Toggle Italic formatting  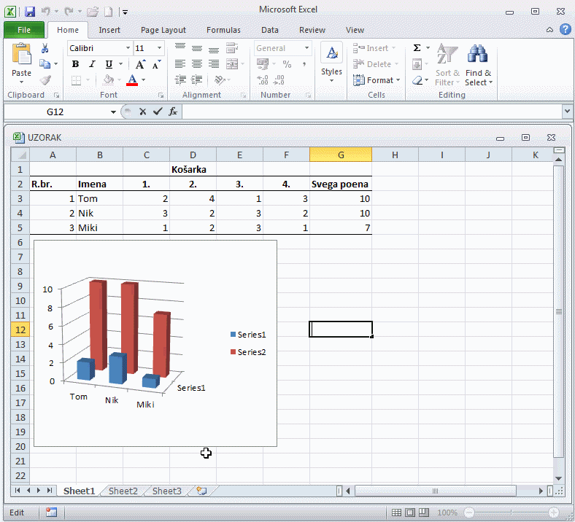[x=92, y=64]
